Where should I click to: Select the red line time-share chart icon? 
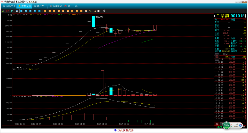coord(7,11)
